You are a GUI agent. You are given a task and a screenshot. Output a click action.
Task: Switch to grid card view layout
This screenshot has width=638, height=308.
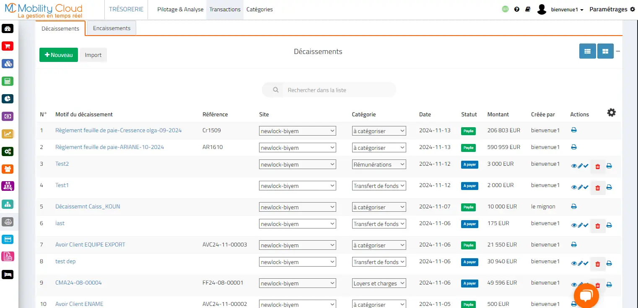[605, 51]
